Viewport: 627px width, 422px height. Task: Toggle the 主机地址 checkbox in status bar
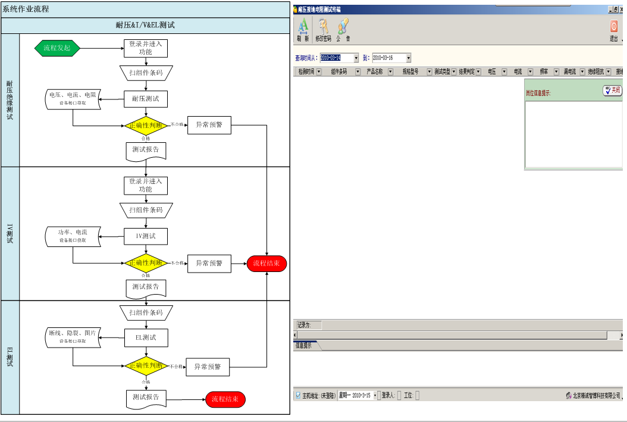point(298,395)
